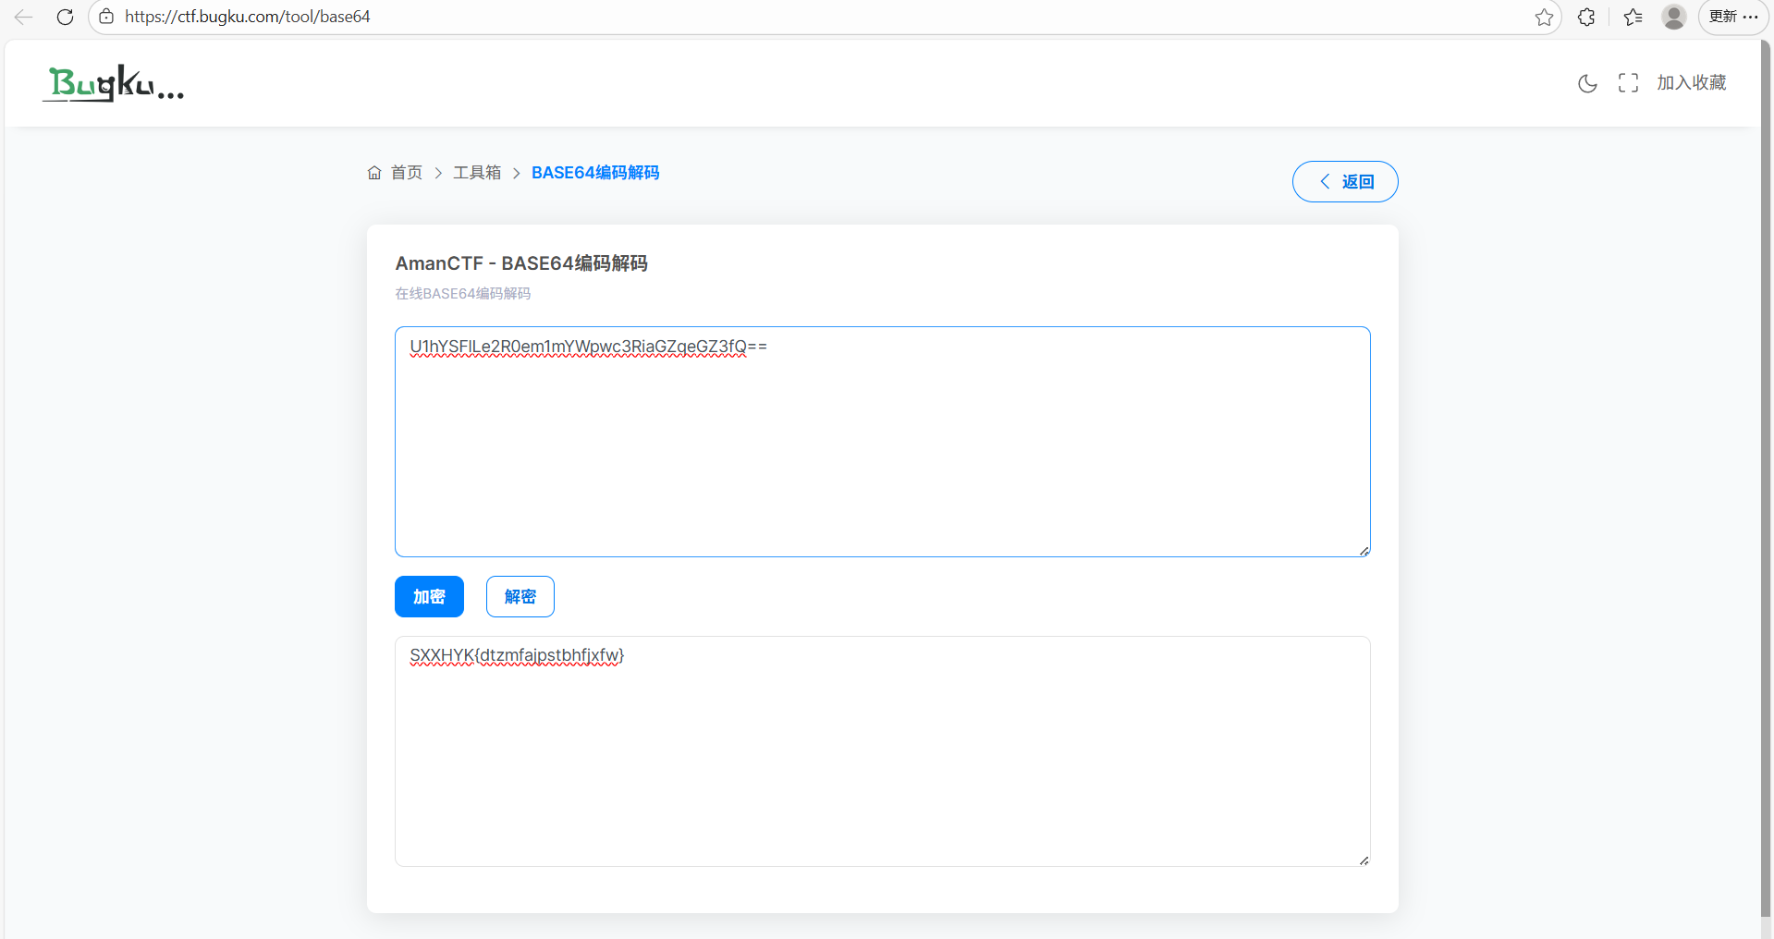This screenshot has width=1774, height=939.
Task: Go to 首页 breadcrumb link
Action: 407,173
